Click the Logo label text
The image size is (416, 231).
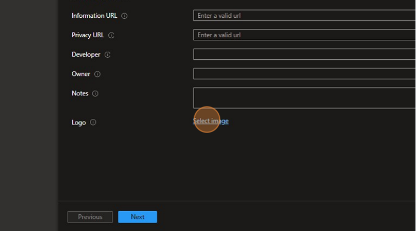pyautogui.click(x=78, y=123)
